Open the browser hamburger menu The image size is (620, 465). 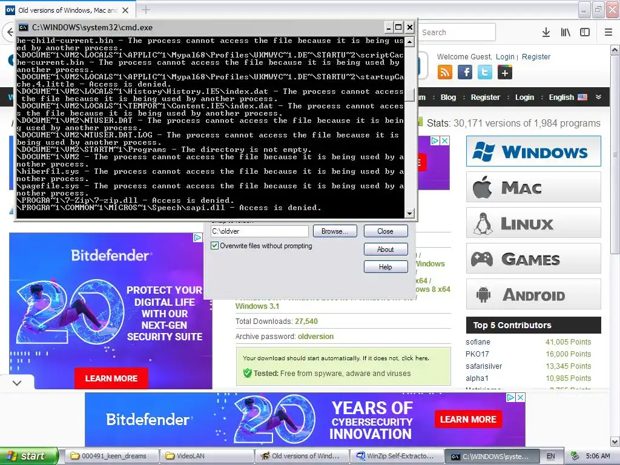[x=608, y=33]
